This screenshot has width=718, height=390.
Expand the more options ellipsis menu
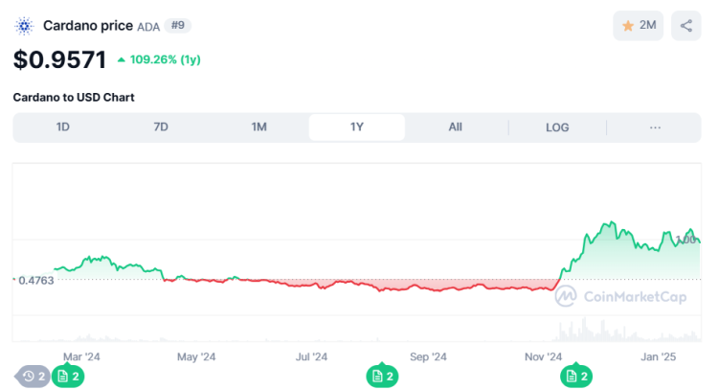tap(655, 127)
